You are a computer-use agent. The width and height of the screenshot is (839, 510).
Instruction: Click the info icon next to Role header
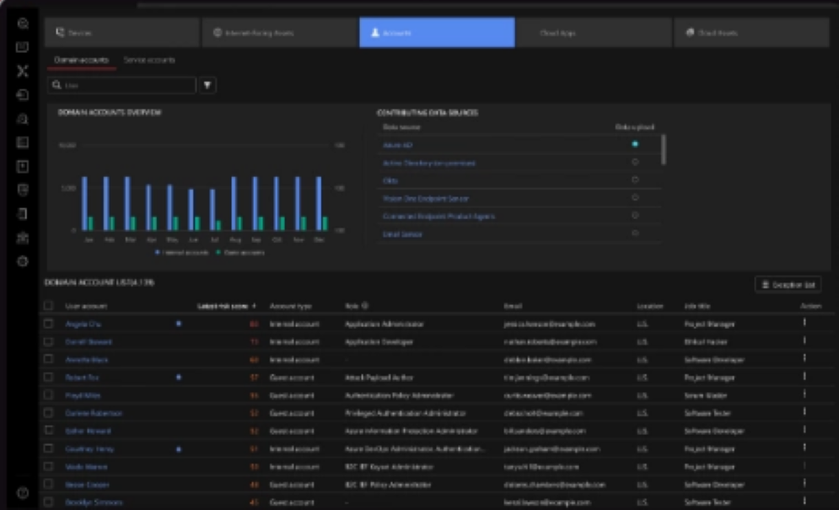tap(365, 306)
